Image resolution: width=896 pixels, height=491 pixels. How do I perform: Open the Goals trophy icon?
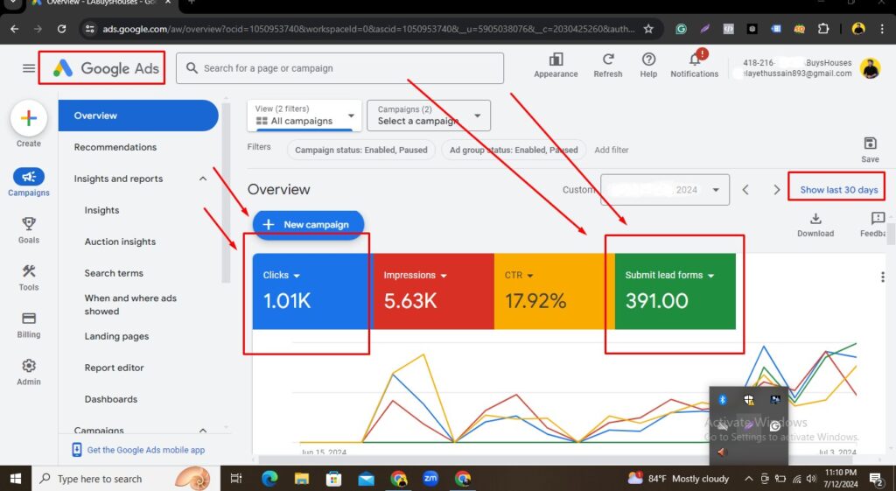click(x=28, y=224)
